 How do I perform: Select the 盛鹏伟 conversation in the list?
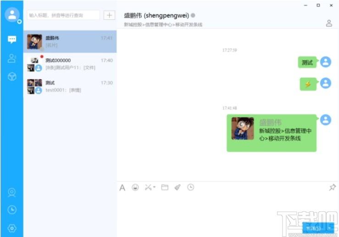click(x=70, y=41)
